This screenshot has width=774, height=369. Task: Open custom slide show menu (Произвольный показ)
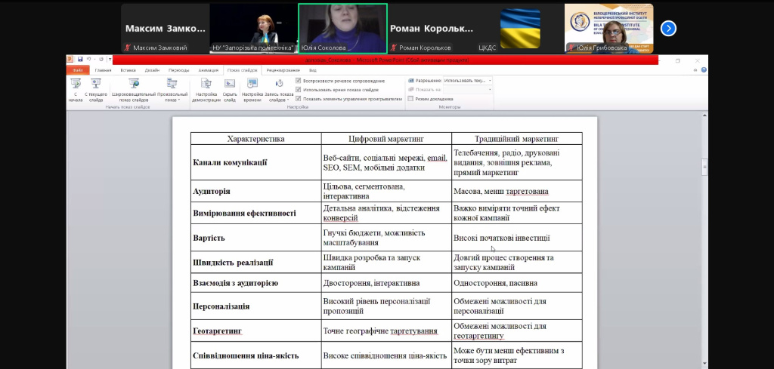click(x=172, y=90)
